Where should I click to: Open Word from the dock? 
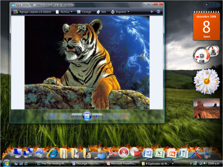[147, 152]
